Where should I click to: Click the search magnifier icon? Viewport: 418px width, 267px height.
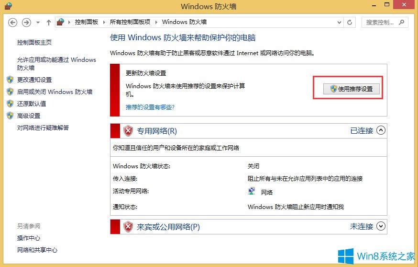(x=402, y=22)
